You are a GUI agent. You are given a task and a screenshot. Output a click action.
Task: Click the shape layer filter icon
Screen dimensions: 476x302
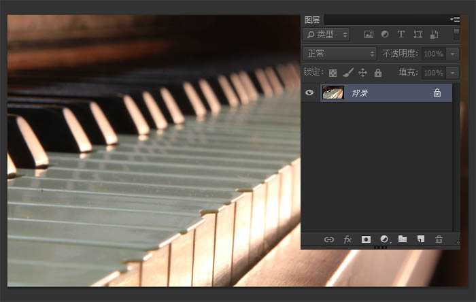click(418, 34)
